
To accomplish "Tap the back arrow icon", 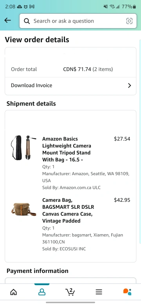I will point(7,20).
